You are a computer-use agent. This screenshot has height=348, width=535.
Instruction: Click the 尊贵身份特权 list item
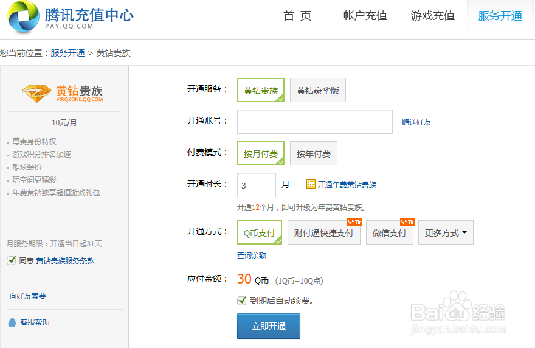tap(34, 141)
